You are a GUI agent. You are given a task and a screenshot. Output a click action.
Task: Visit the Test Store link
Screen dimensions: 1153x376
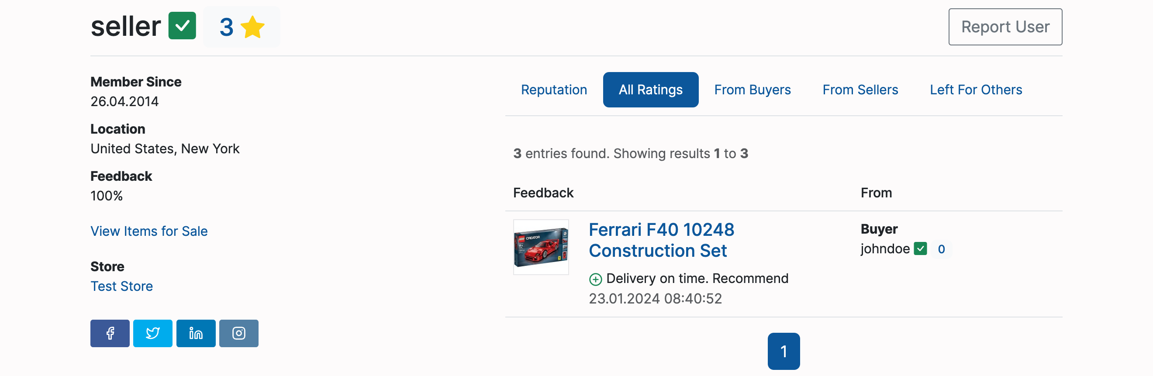(x=121, y=286)
